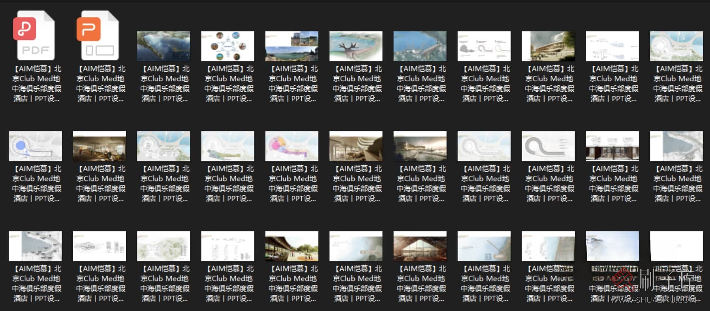
Task: Open the nearly blank white slide thumbnail
Action: [676, 246]
